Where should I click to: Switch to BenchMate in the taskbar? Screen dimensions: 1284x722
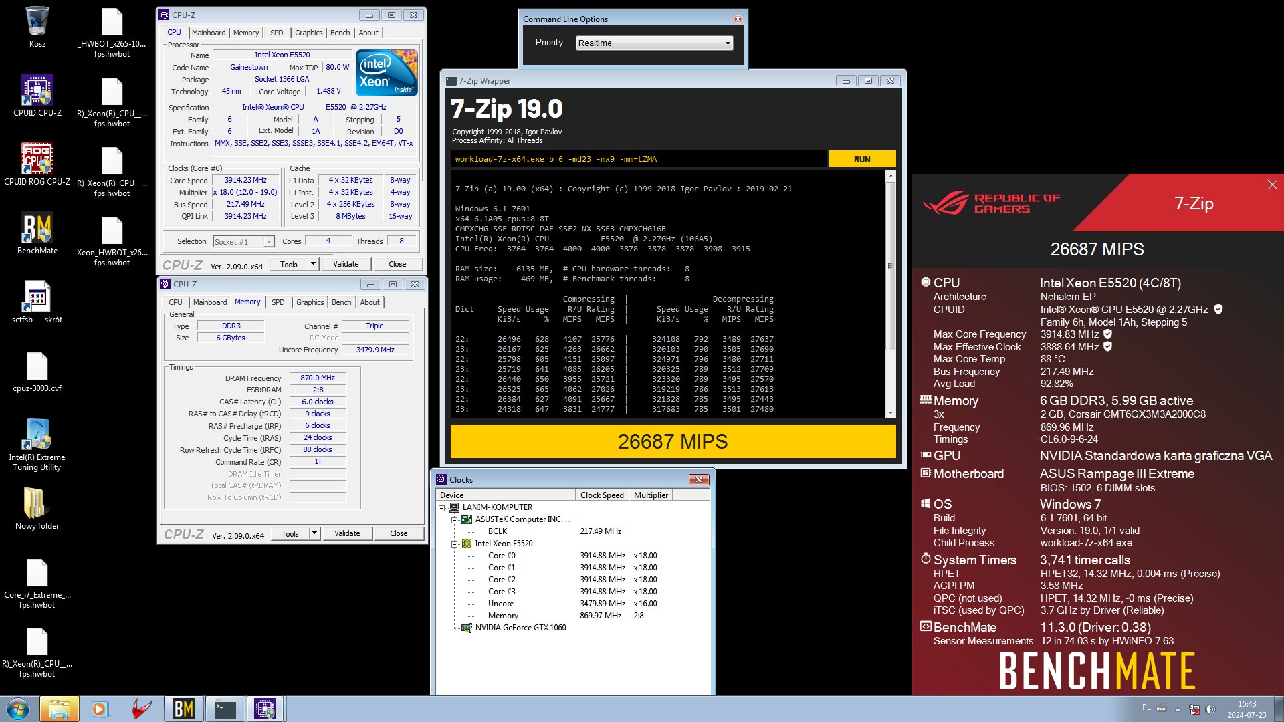pyautogui.click(x=183, y=709)
